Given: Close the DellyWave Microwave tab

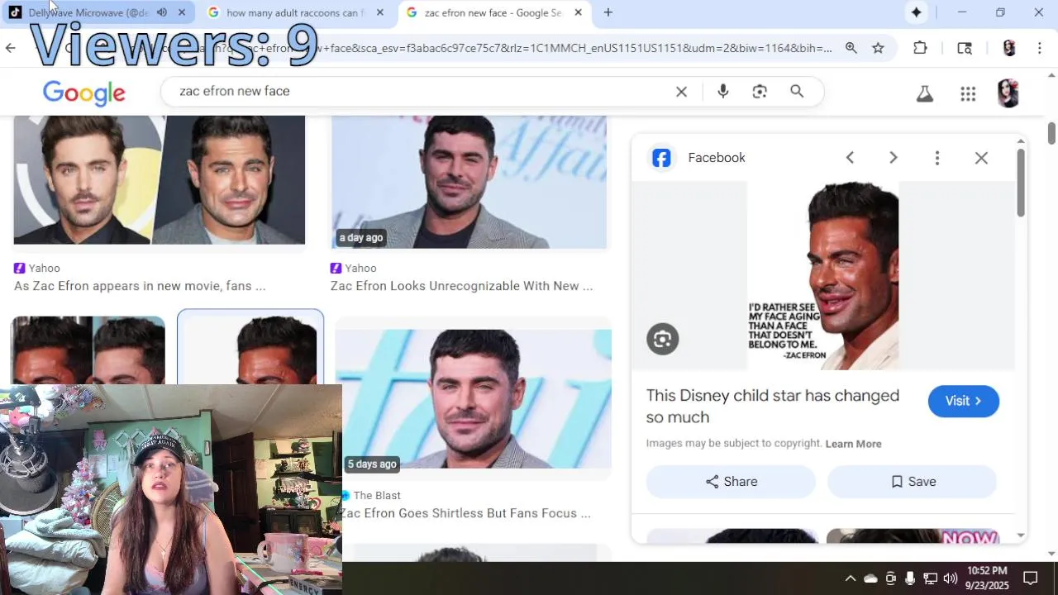Looking at the screenshot, I should point(182,12).
